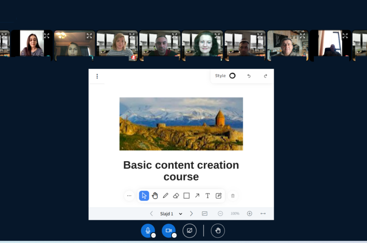The width and height of the screenshot is (367, 243).
Task: Turn off the webcam
Action: coord(168,230)
